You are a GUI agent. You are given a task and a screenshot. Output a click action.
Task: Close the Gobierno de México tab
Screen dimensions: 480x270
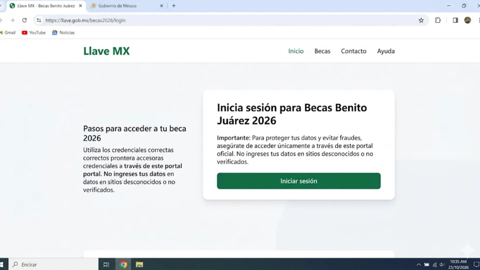(x=161, y=6)
